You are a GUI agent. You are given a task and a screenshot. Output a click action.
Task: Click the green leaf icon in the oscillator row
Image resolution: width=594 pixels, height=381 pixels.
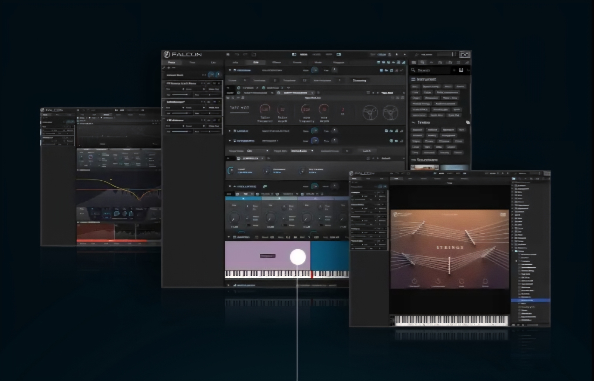tap(265, 186)
